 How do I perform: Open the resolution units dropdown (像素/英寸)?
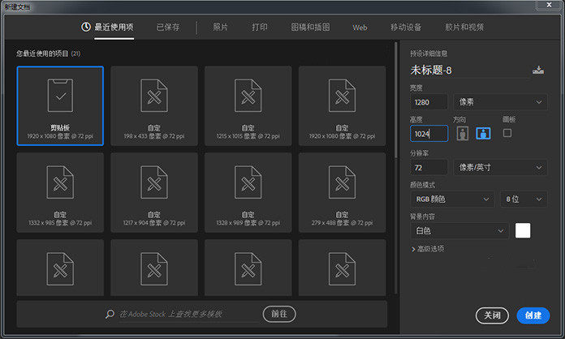point(500,168)
